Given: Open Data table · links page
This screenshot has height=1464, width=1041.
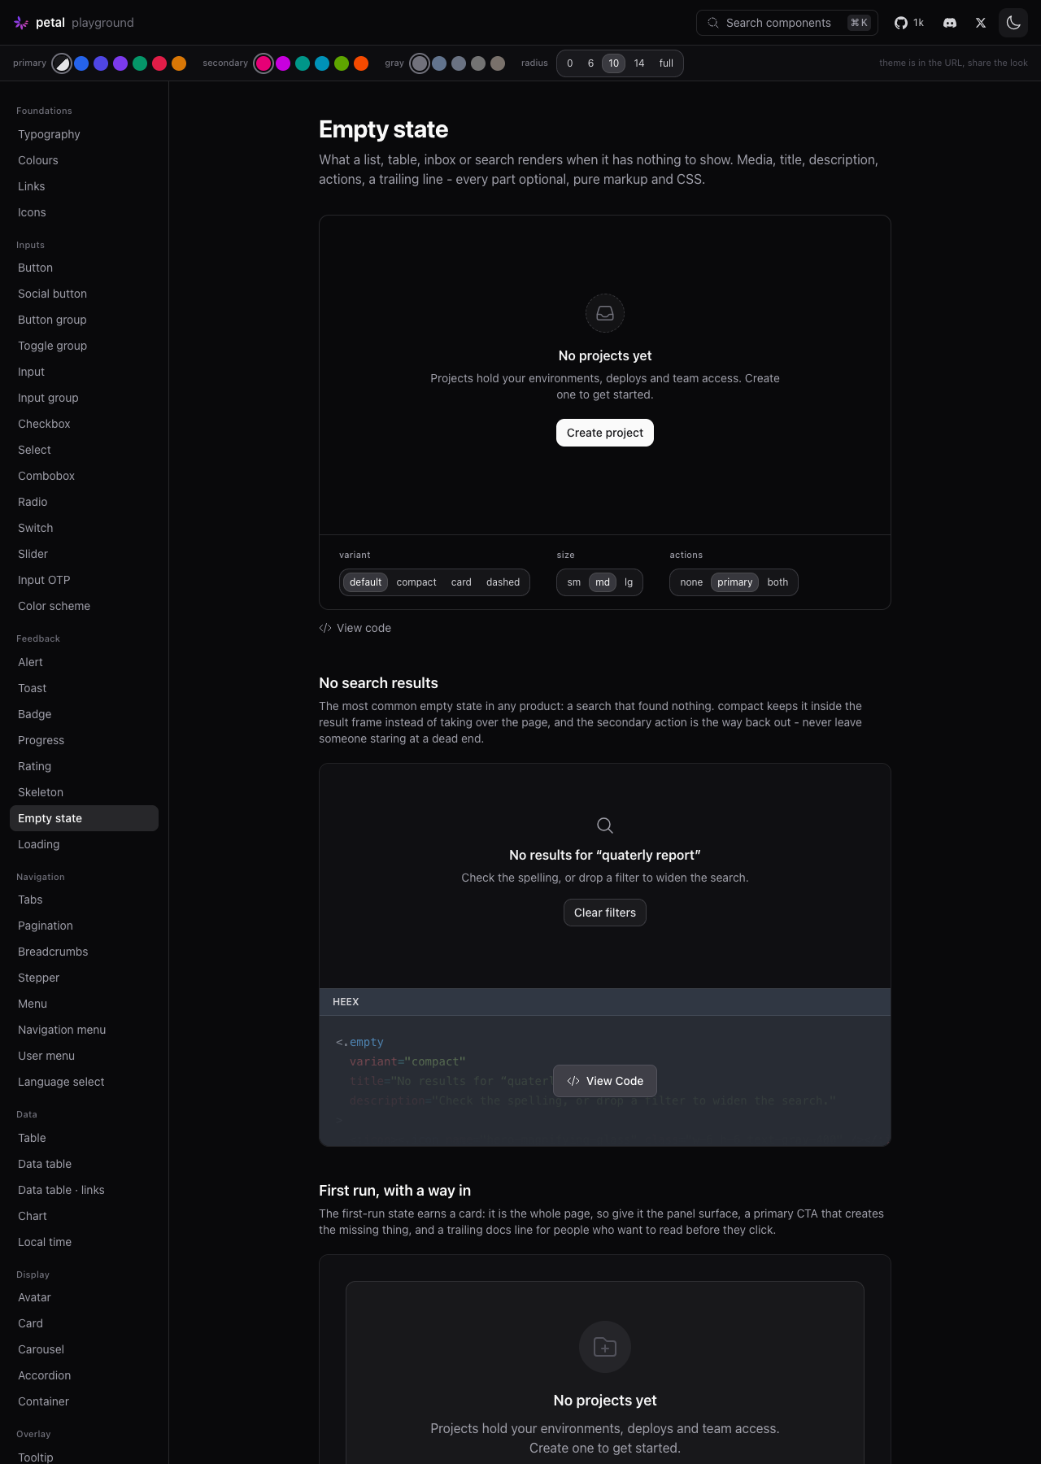Looking at the screenshot, I should 84,1190.
